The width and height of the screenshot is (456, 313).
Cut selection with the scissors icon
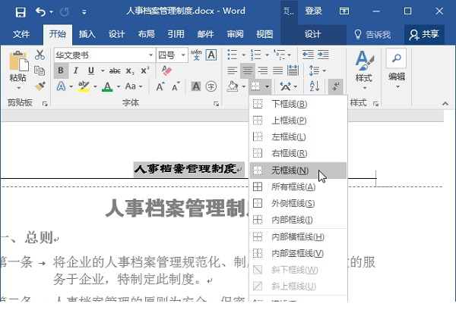[x=40, y=55]
